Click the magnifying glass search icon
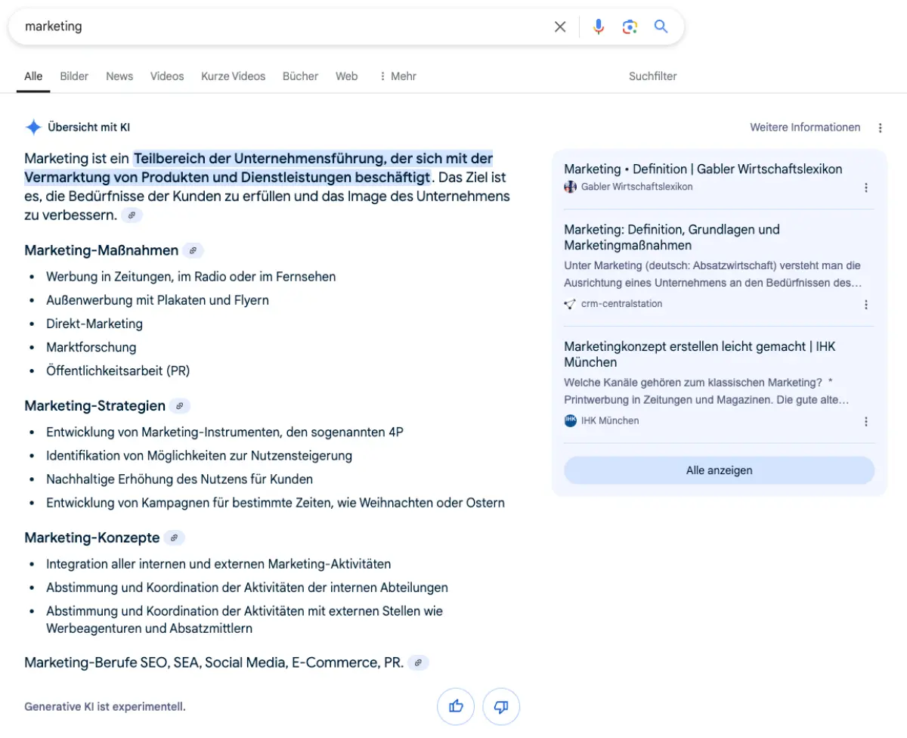907x738 pixels. tap(661, 26)
